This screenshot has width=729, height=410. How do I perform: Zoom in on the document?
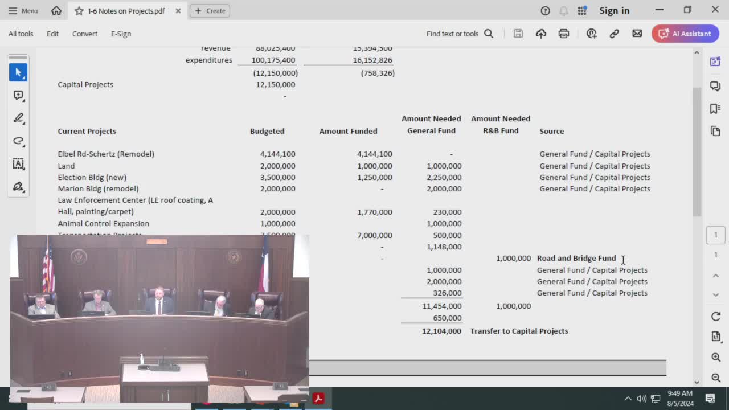[716, 357]
